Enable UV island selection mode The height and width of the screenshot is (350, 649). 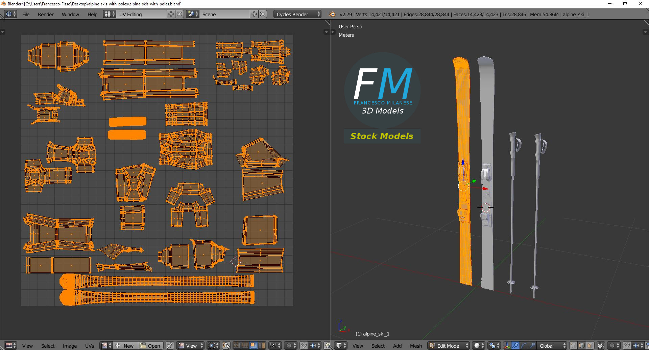coord(262,346)
